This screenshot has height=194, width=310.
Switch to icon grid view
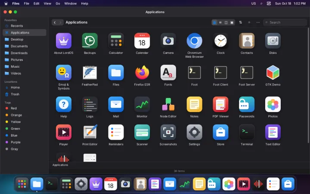point(214,22)
